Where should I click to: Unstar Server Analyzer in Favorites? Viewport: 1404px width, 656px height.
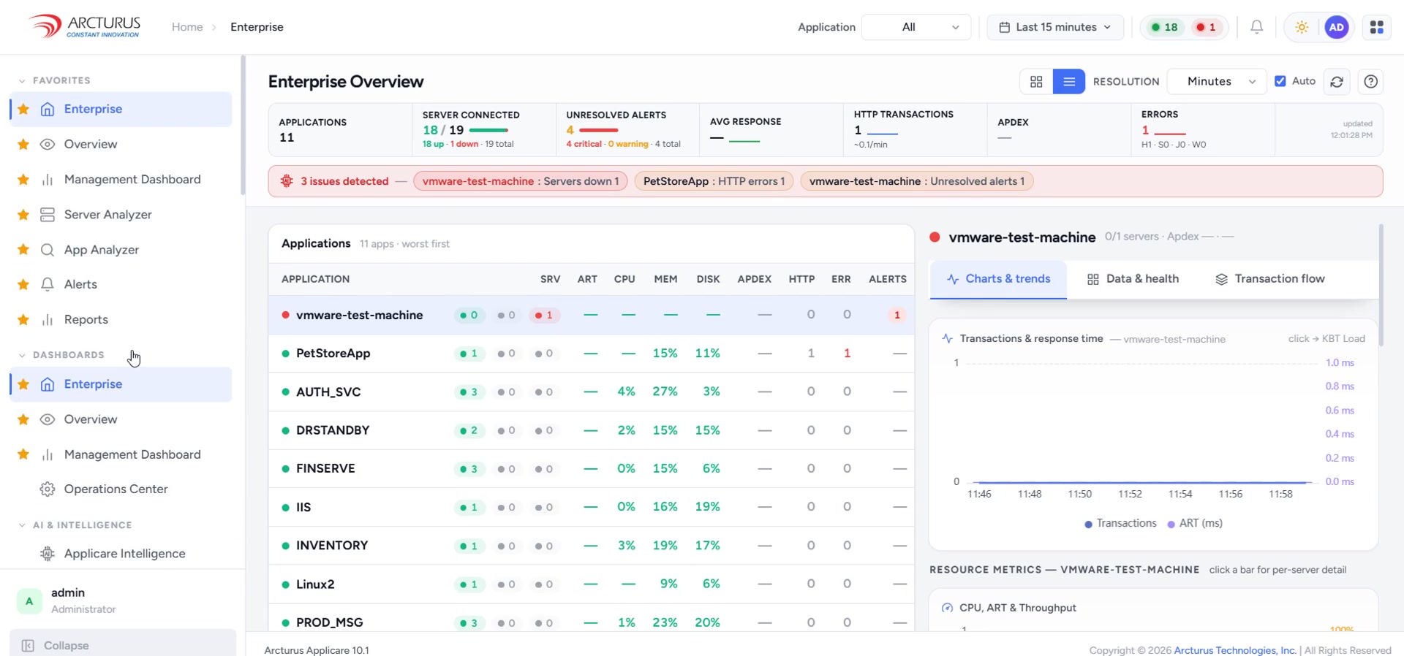[23, 215]
